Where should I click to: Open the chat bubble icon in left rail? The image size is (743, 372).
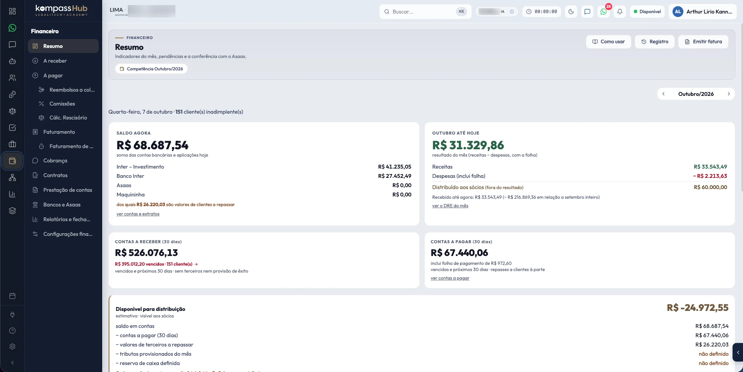12,44
